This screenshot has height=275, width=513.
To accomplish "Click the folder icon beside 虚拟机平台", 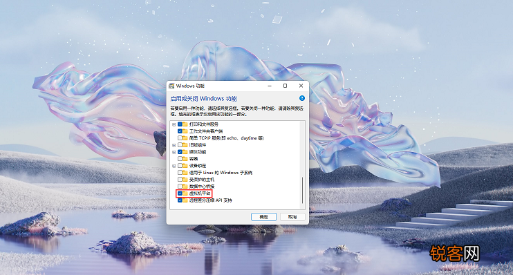I will pos(185,193).
